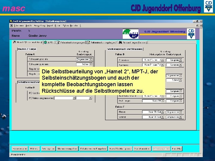Open the Ansicht menu

(29, 26)
